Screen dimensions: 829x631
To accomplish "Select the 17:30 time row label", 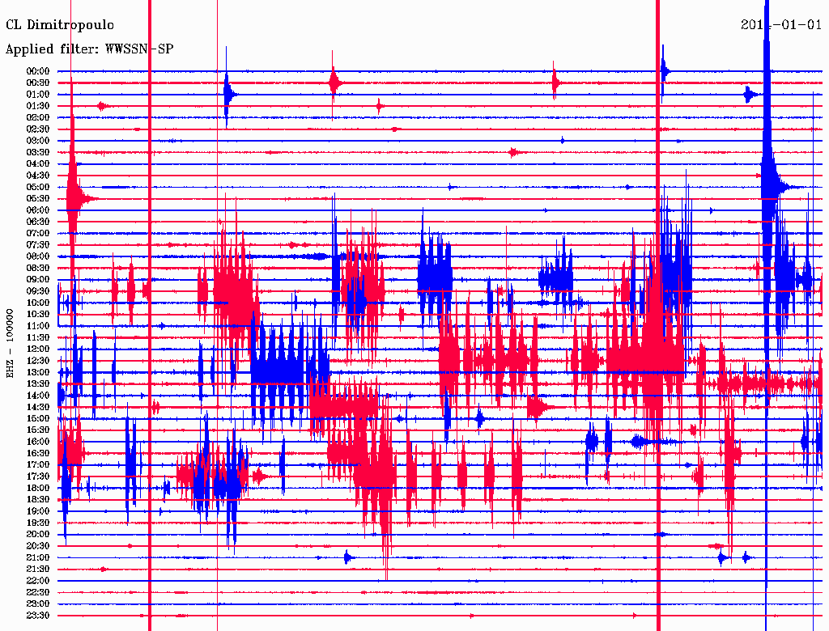I will pos(38,476).
